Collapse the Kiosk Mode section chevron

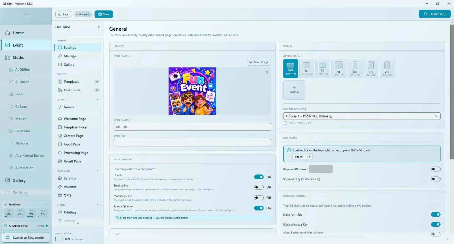click(x=98, y=171)
